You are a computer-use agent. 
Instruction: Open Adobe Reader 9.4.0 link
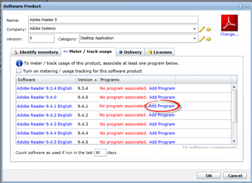[x=37, y=97]
